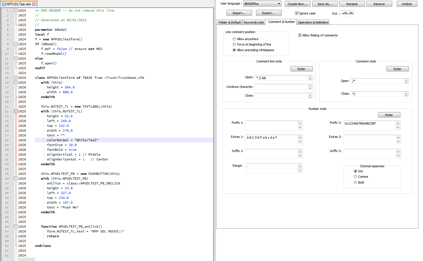Select the Both decimal separator option

355,182
